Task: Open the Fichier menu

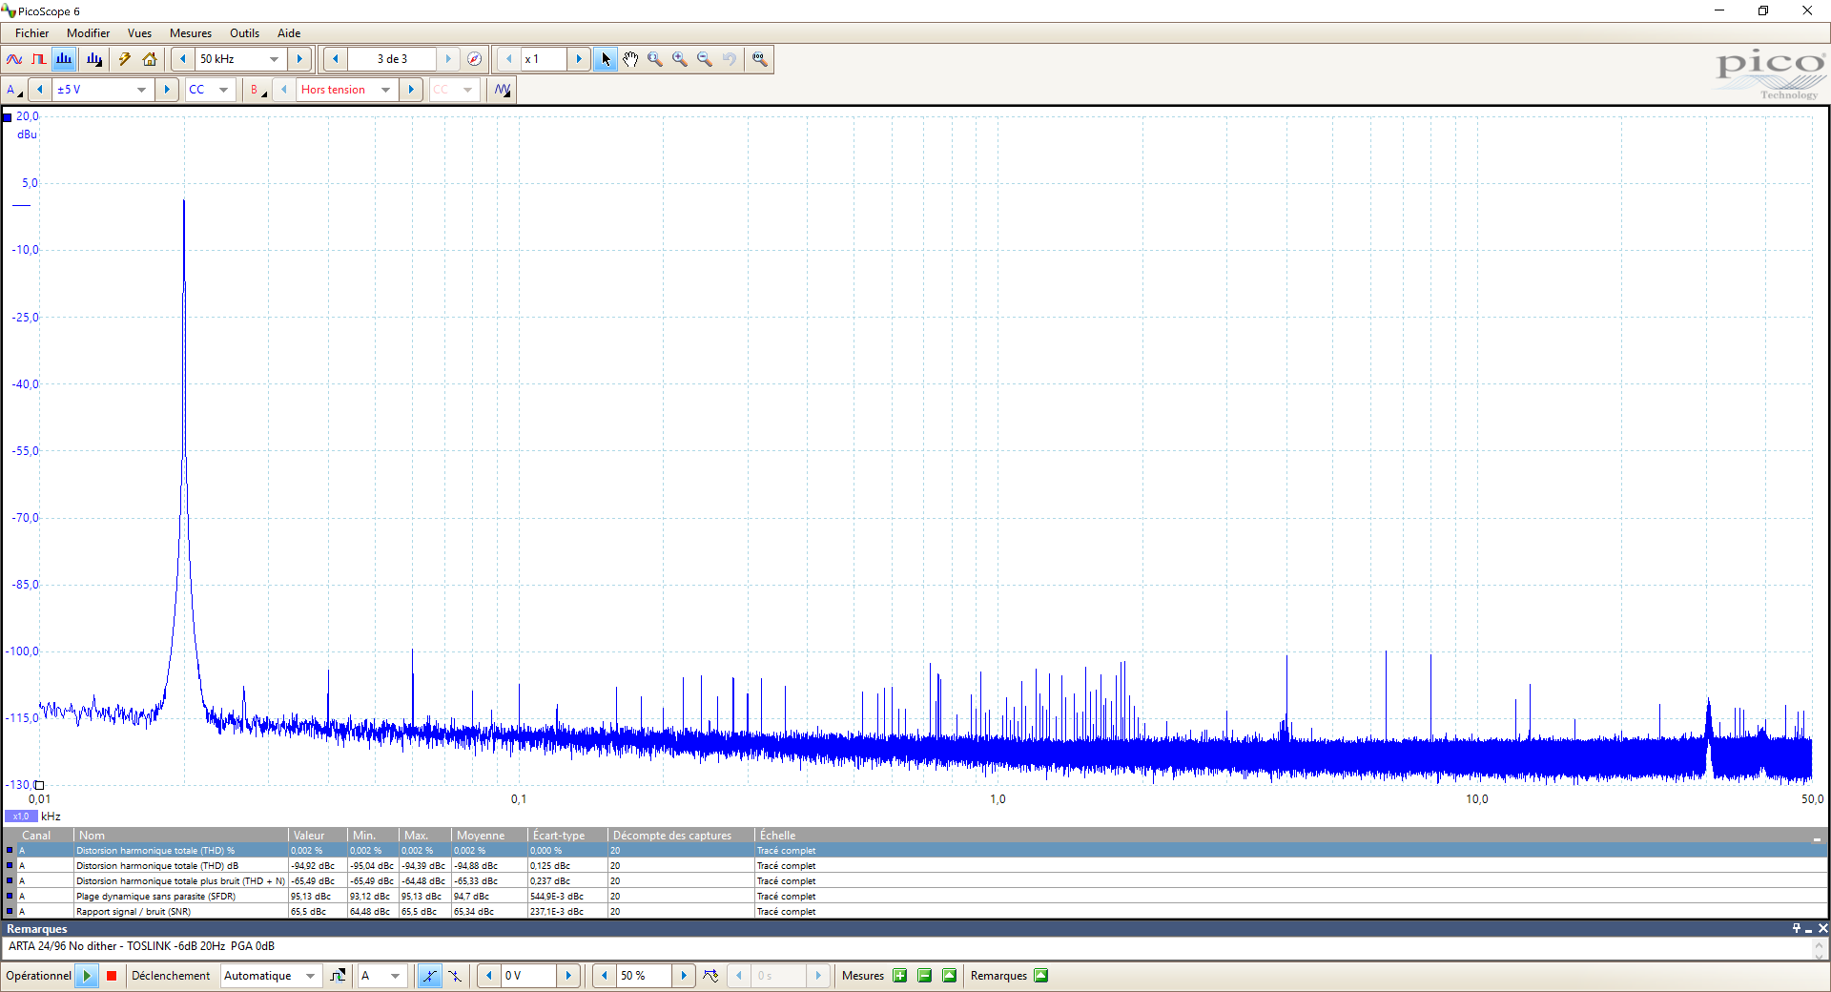Action: (x=31, y=33)
